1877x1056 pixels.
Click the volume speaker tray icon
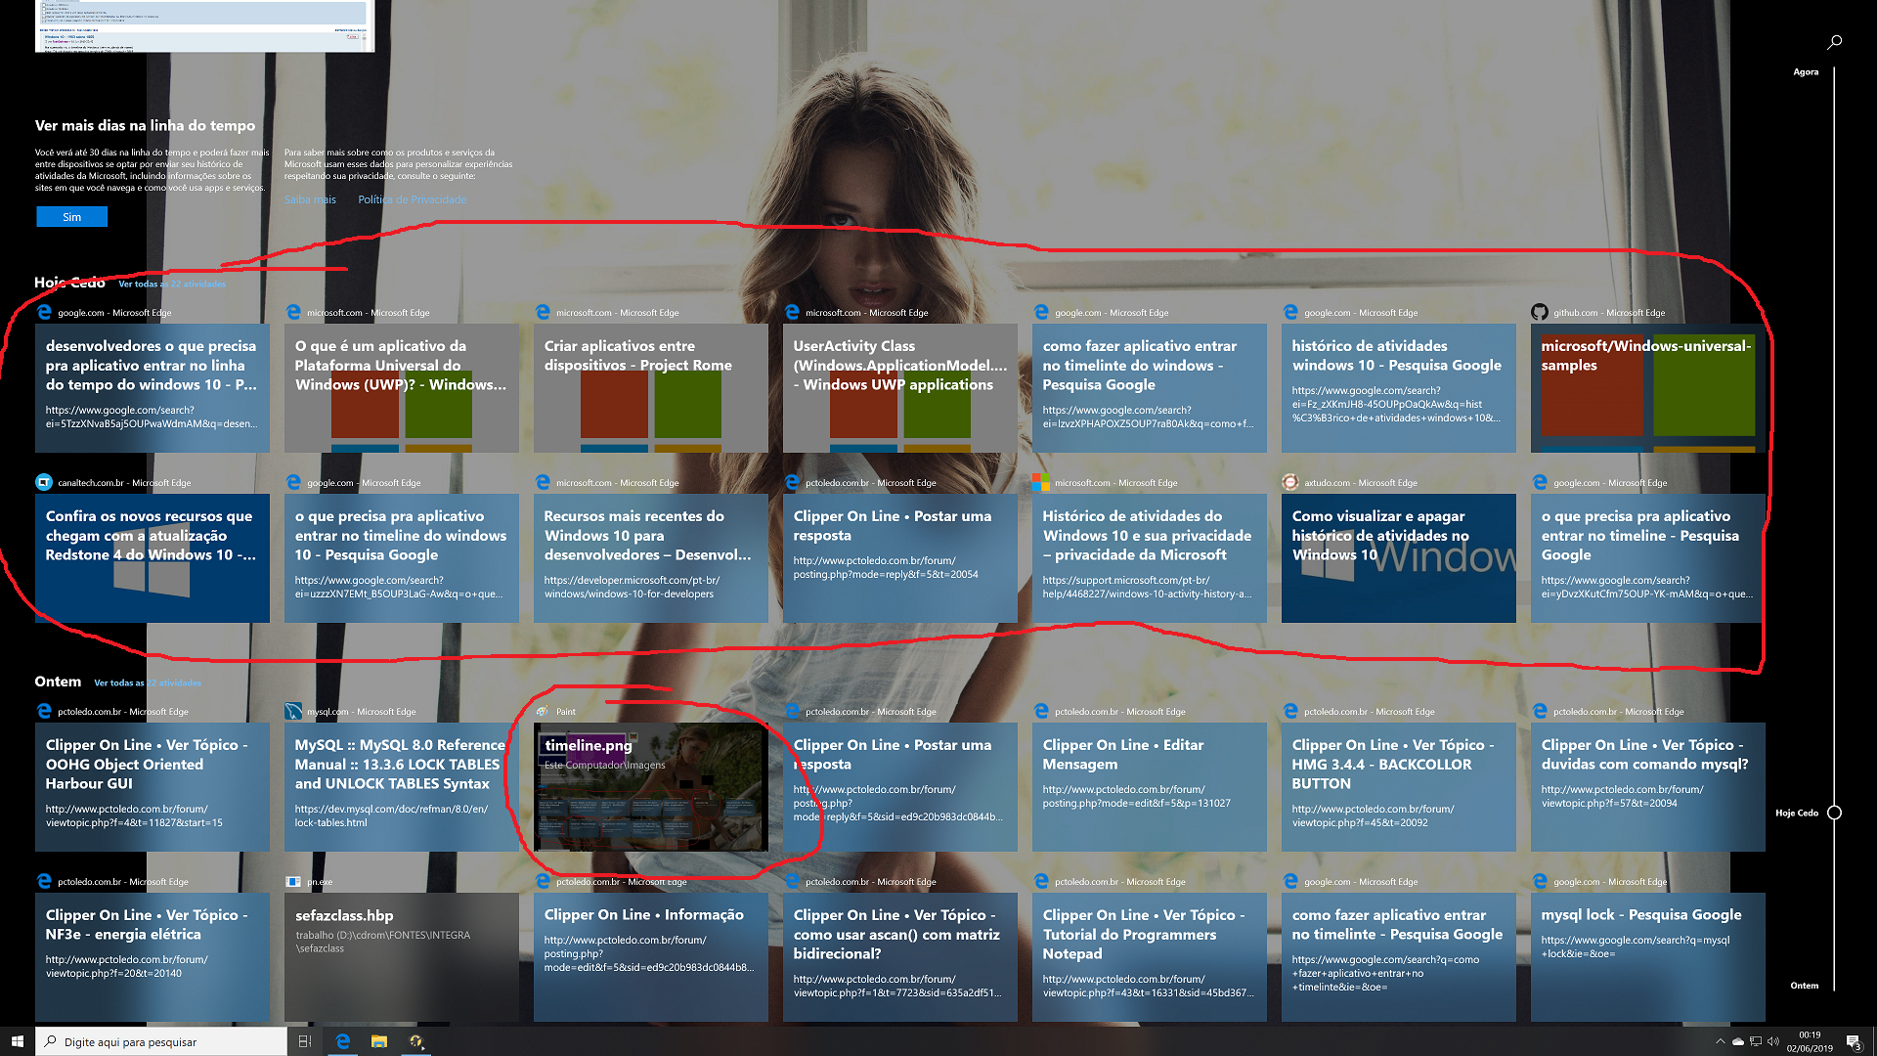(x=1773, y=1041)
